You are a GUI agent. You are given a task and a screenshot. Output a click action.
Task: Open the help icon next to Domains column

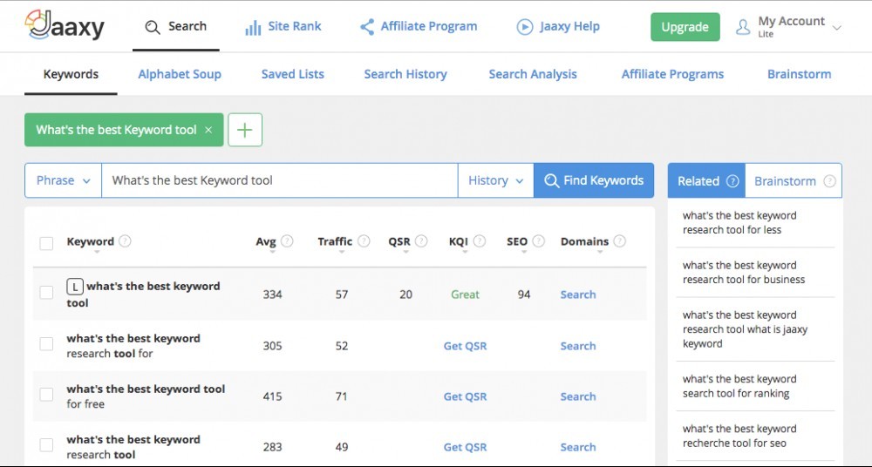619,241
